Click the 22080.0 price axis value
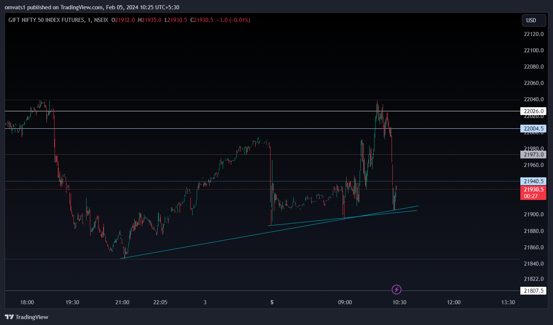This screenshot has height=325, width=553. pos(534,67)
